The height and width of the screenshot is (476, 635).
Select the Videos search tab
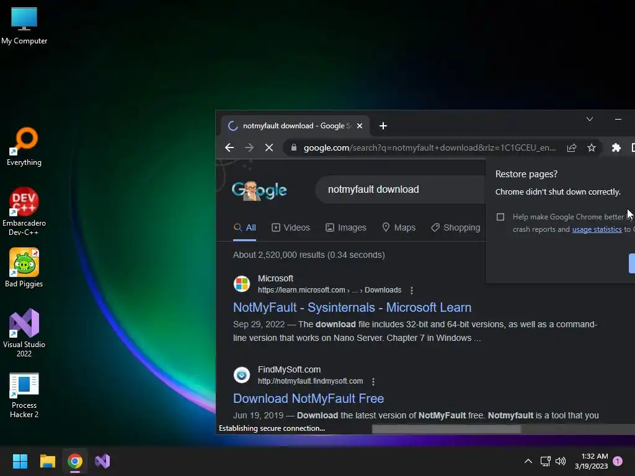click(291, 227)
